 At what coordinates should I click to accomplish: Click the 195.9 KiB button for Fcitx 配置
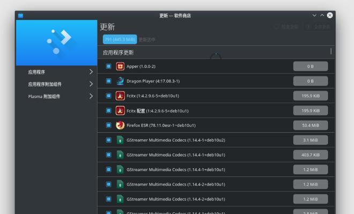coord(311,111)
